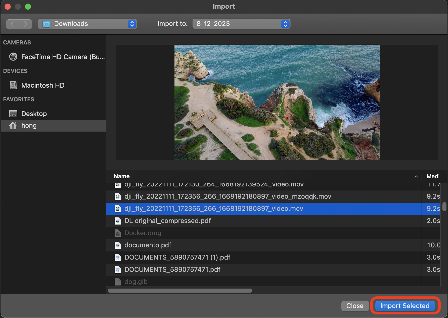Click the movie icon beside the selected mov file
This screenshot has height=318, width=448.
coord(118,208)
